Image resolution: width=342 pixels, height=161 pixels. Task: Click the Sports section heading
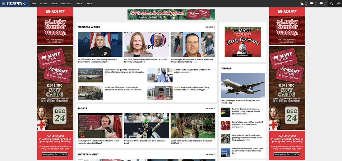coord(82,108)
